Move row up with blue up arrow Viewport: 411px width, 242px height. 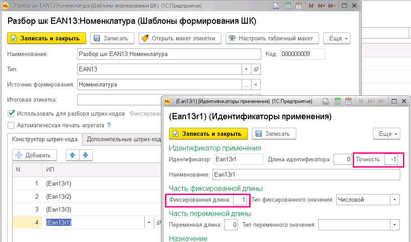tap(73, 155)
